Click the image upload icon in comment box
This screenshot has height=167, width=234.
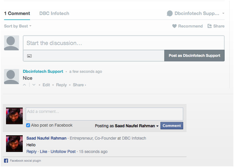pos(29,56)
